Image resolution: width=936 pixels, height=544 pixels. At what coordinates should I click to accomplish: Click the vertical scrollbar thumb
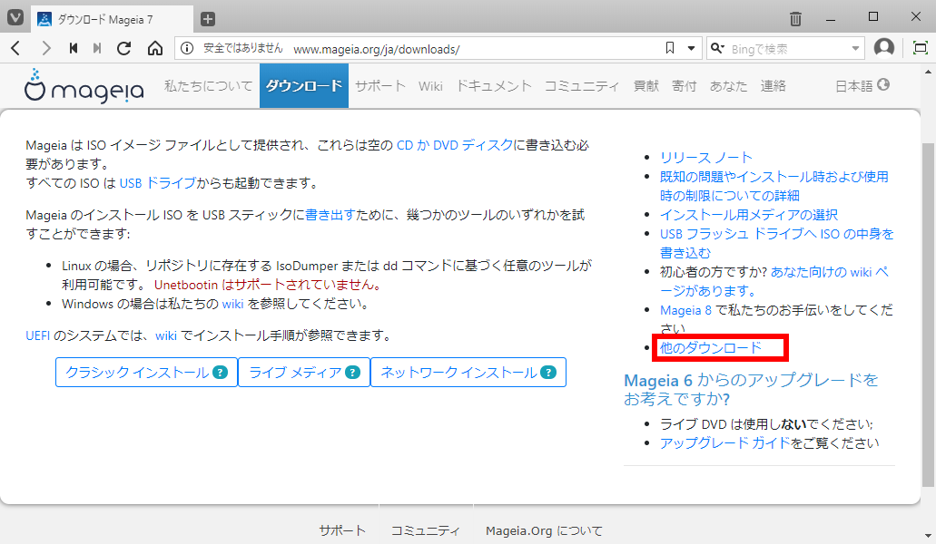(x=928, y=316)
